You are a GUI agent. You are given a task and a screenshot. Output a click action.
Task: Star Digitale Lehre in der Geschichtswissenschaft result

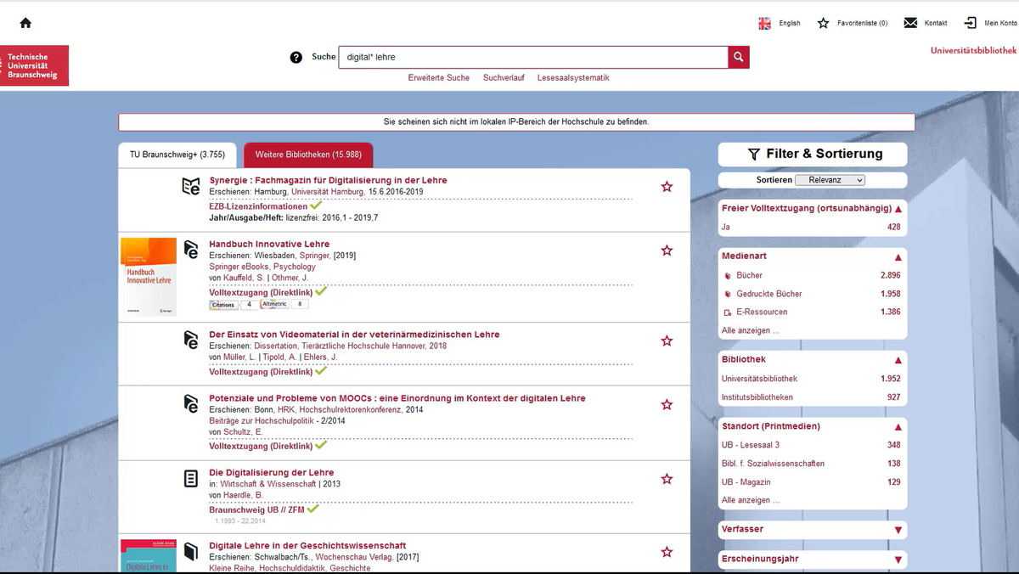tap(667, 552)
